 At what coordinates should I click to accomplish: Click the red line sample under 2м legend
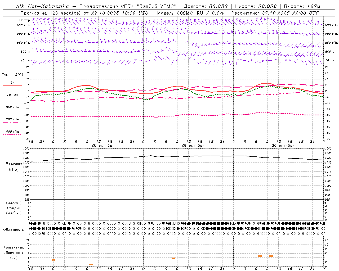pyautogui.click(x=12, y=85)
